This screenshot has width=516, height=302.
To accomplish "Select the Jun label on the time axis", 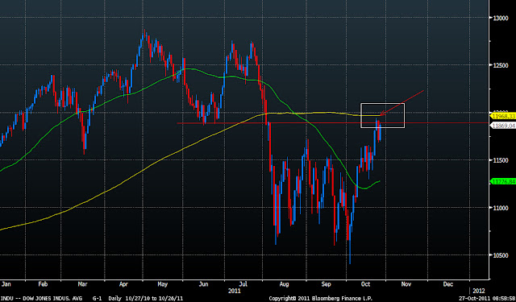I will [x=203, y=284].
